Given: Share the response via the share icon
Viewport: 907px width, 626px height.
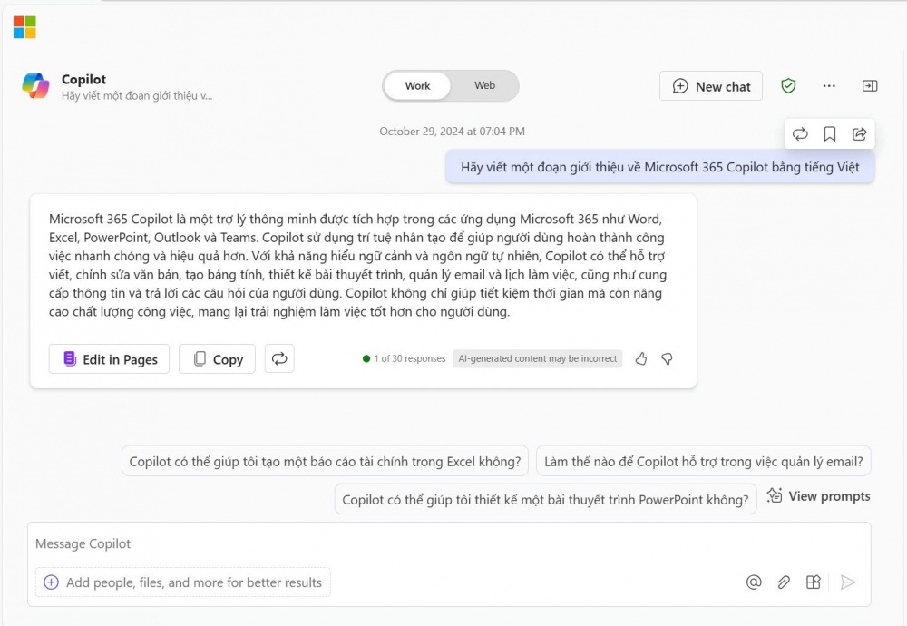Looking at the screenshot, I should [x=859, y=133].
